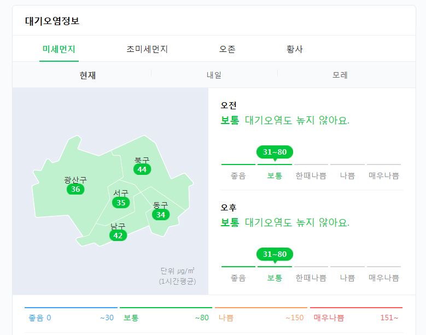Click the 남구 42 map badge
Image resolution: width=426 pixels, height=335 pixels.
click(118, 236)
